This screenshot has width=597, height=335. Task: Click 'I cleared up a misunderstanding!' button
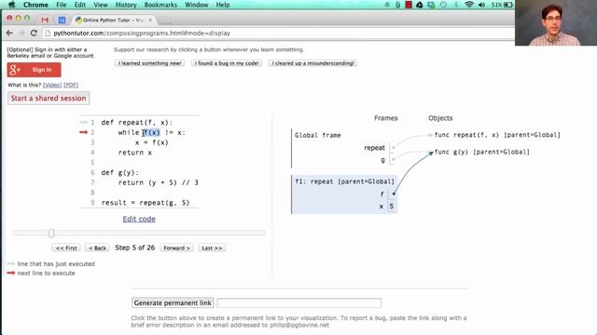tap(312, 63)
